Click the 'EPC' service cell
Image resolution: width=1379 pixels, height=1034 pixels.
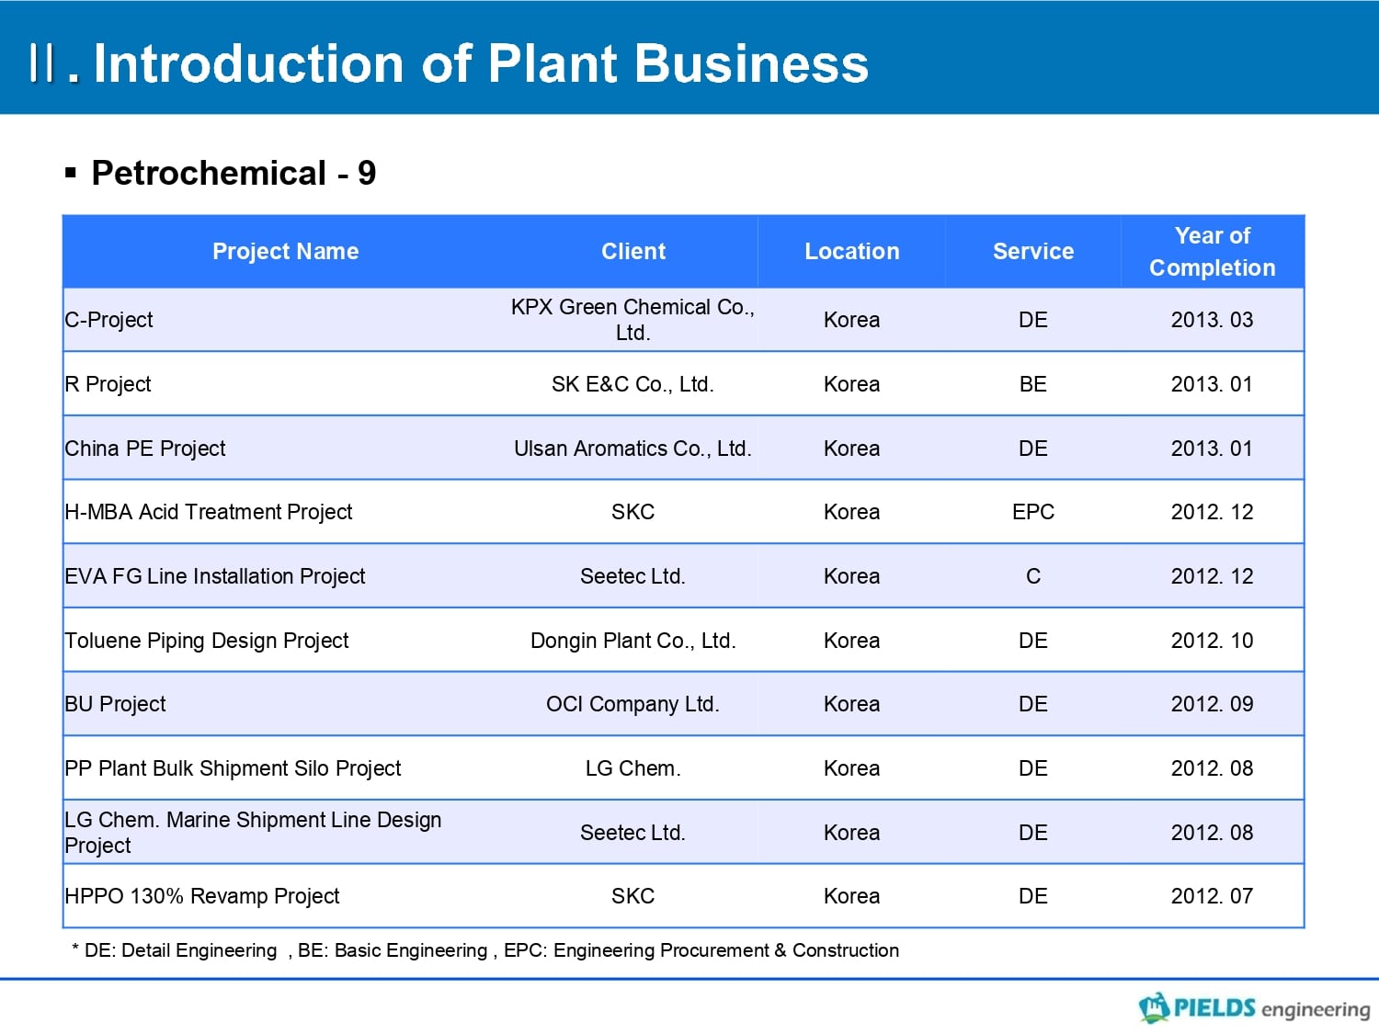point(1033,512)
